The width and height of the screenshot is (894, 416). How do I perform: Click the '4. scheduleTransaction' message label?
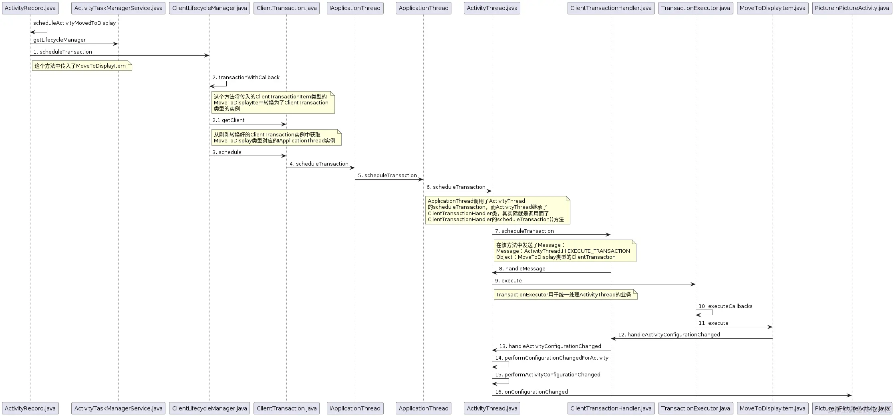(x=319, y=164)
